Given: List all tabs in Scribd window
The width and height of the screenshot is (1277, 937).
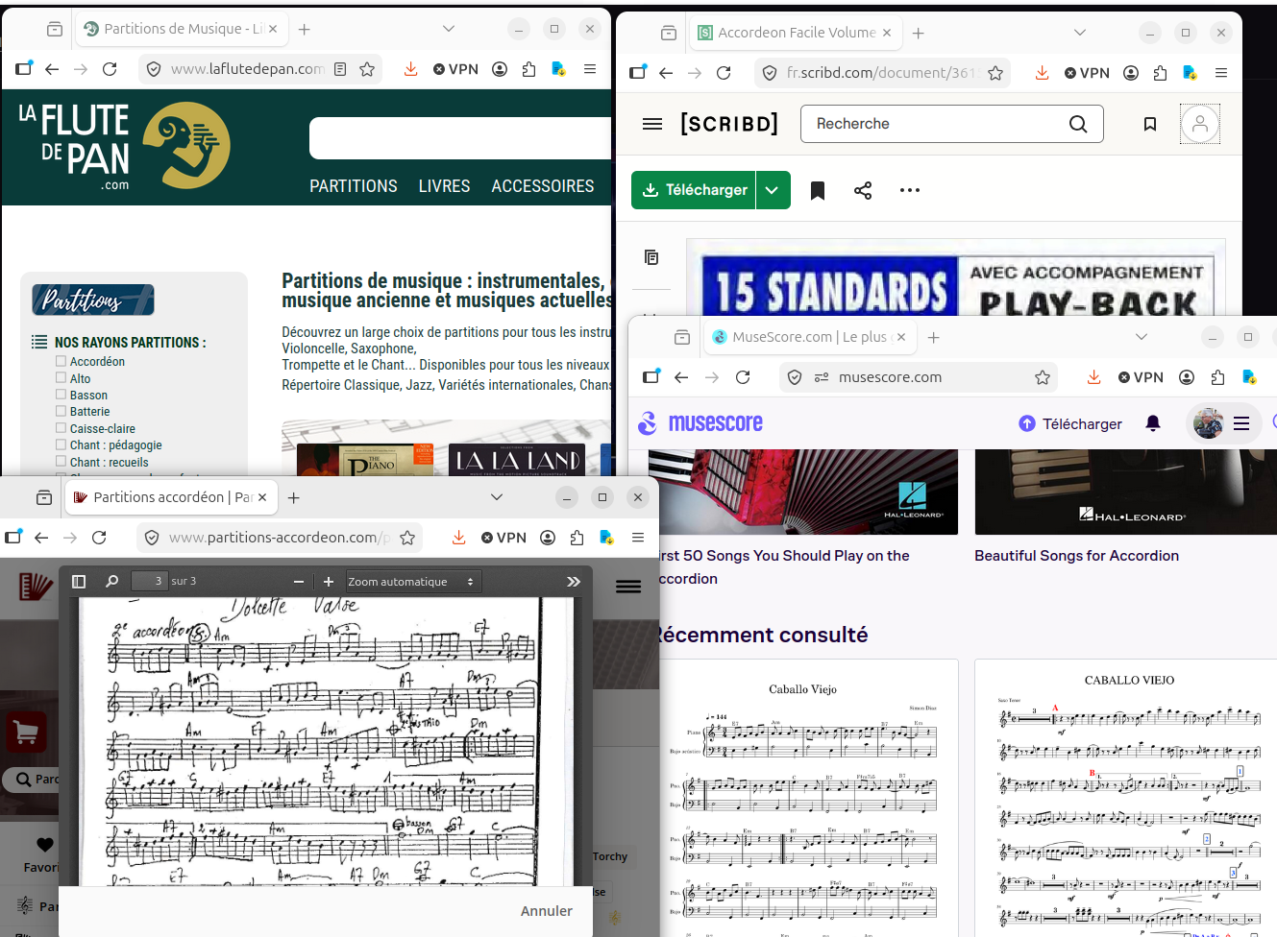Looking at the screenshot, I should click(1080, 33).
